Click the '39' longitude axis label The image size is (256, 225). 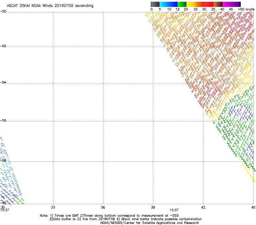click(153, 207)
